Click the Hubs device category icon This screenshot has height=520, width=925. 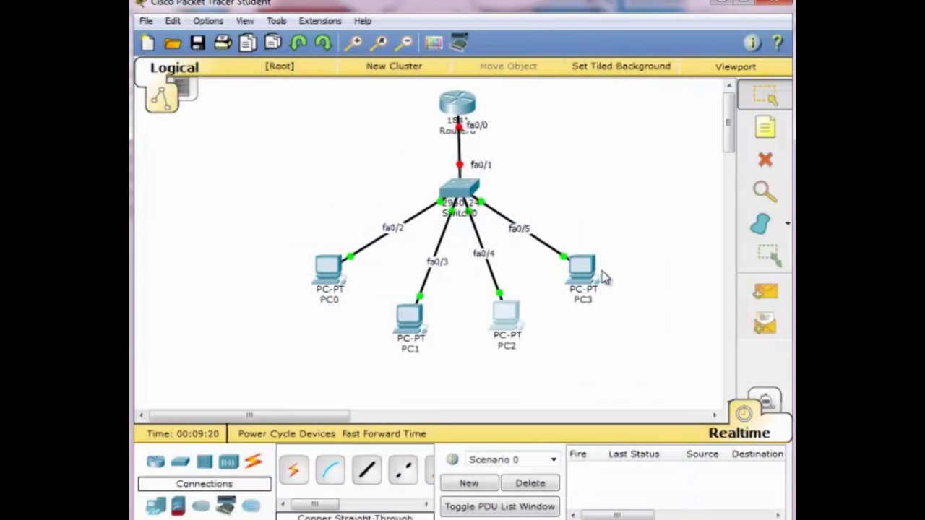pos(205,461)
